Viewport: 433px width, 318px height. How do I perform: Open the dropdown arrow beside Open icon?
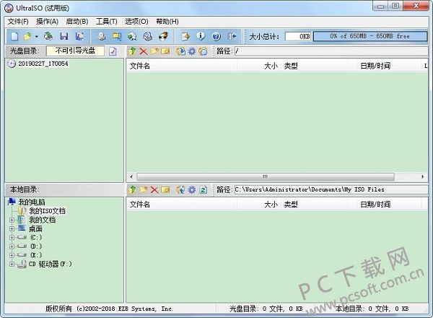tap(37, 36)
